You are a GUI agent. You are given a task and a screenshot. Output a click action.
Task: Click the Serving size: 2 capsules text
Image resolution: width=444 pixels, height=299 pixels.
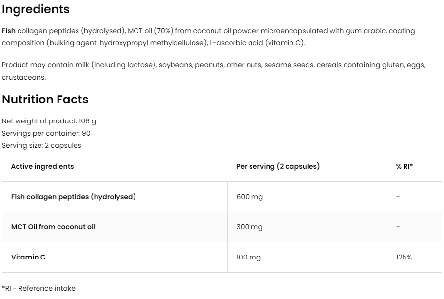[41, 145]
